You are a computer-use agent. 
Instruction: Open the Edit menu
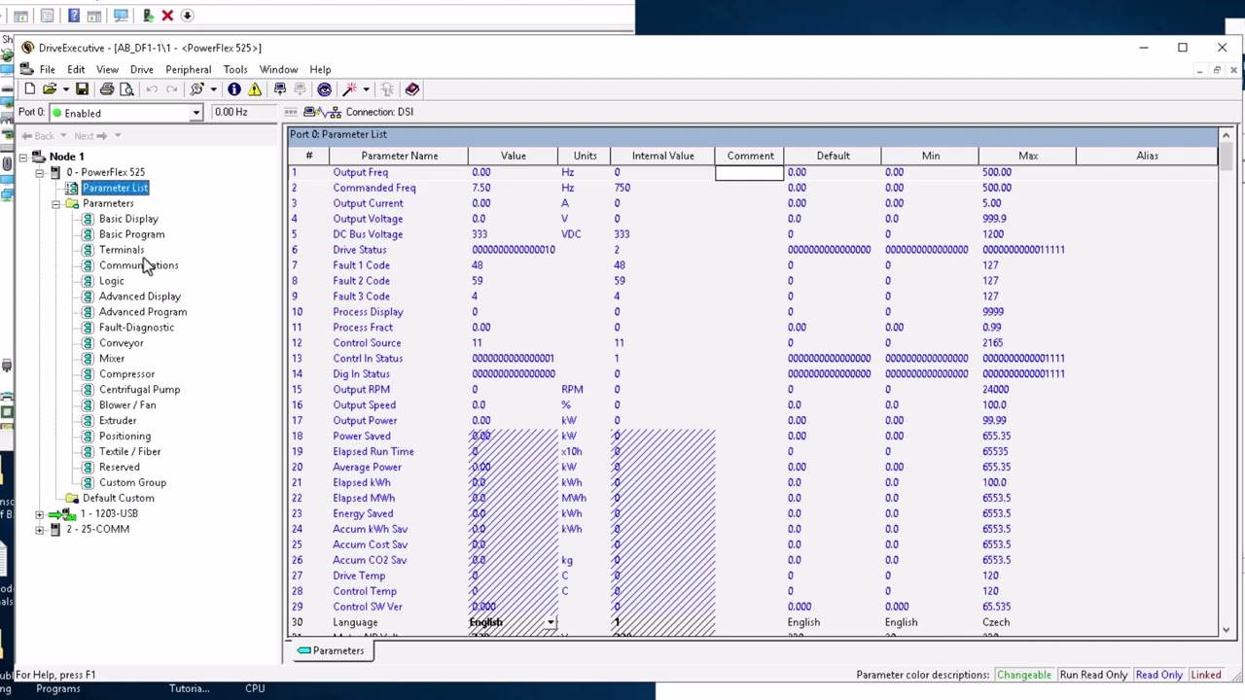(76, 69)
